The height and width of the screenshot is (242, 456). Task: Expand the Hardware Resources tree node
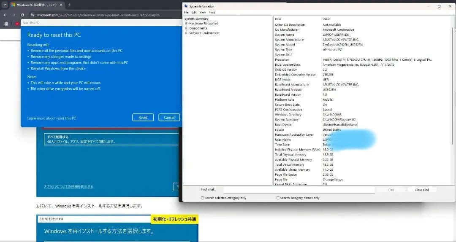point(186,24)
